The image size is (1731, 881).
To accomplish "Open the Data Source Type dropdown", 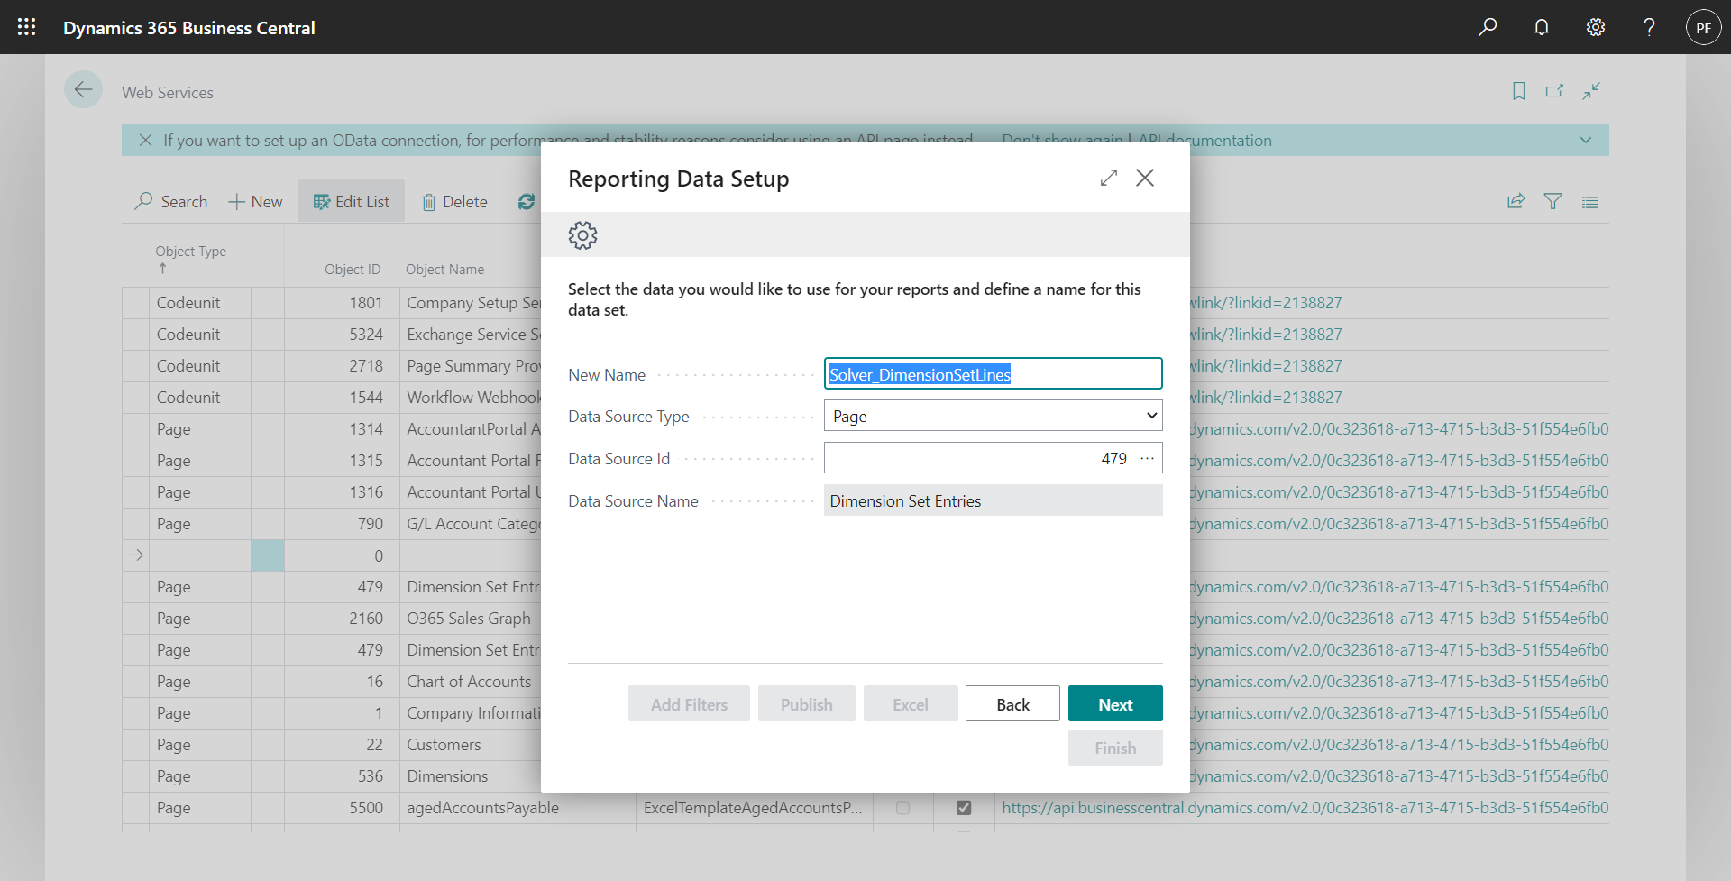I will (993, 416).
